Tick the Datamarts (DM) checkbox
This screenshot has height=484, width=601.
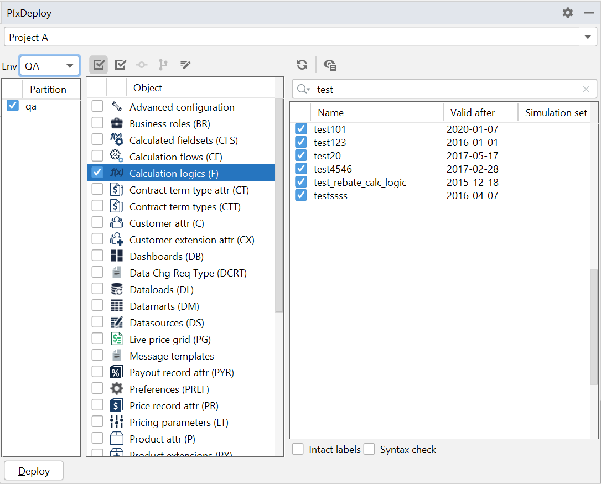(x=97, y=306)
